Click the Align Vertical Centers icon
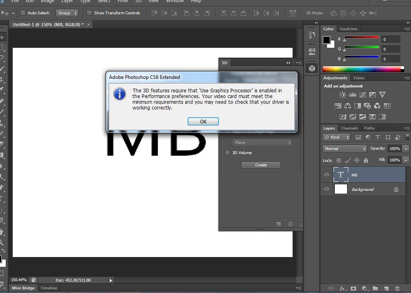The width and height of the screenshot is (411, 293). coord(164,13)
